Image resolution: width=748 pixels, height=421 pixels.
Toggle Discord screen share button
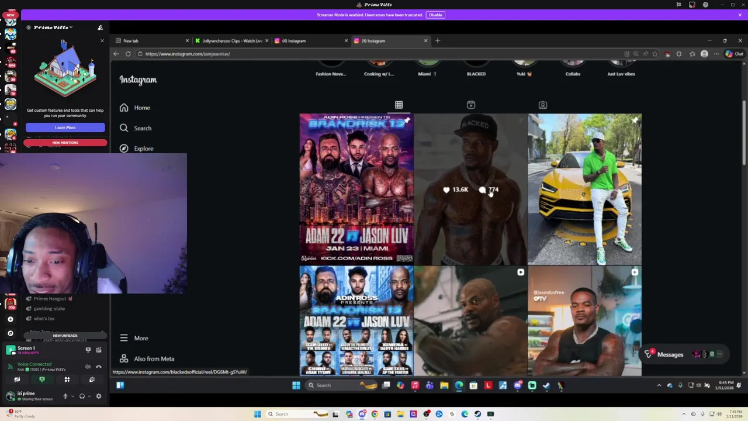[41, 379]
